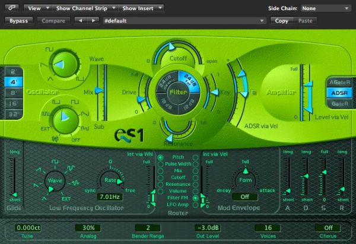Open the #default preset dropdown
The image size is (356, 244).
point(184,21)
